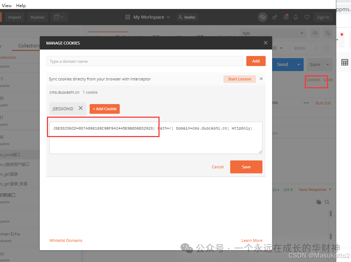The height and width of the screenshot is (262, 351).
Task: Open the Whitelist Domains link
Action: coord(66,240)
